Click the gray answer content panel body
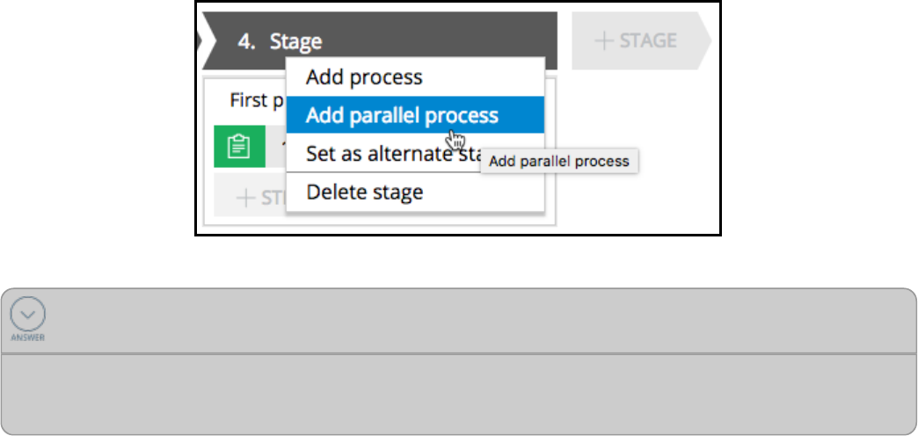 458,394
